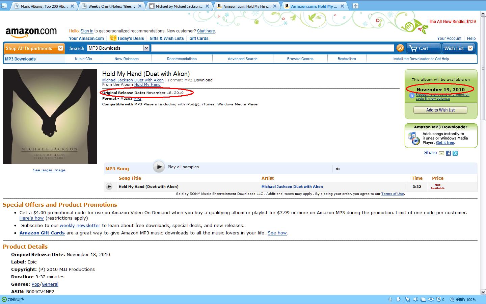Share via the Twitter icon
This screenshot has height=304, width=486.
click(x=455, y=153)
